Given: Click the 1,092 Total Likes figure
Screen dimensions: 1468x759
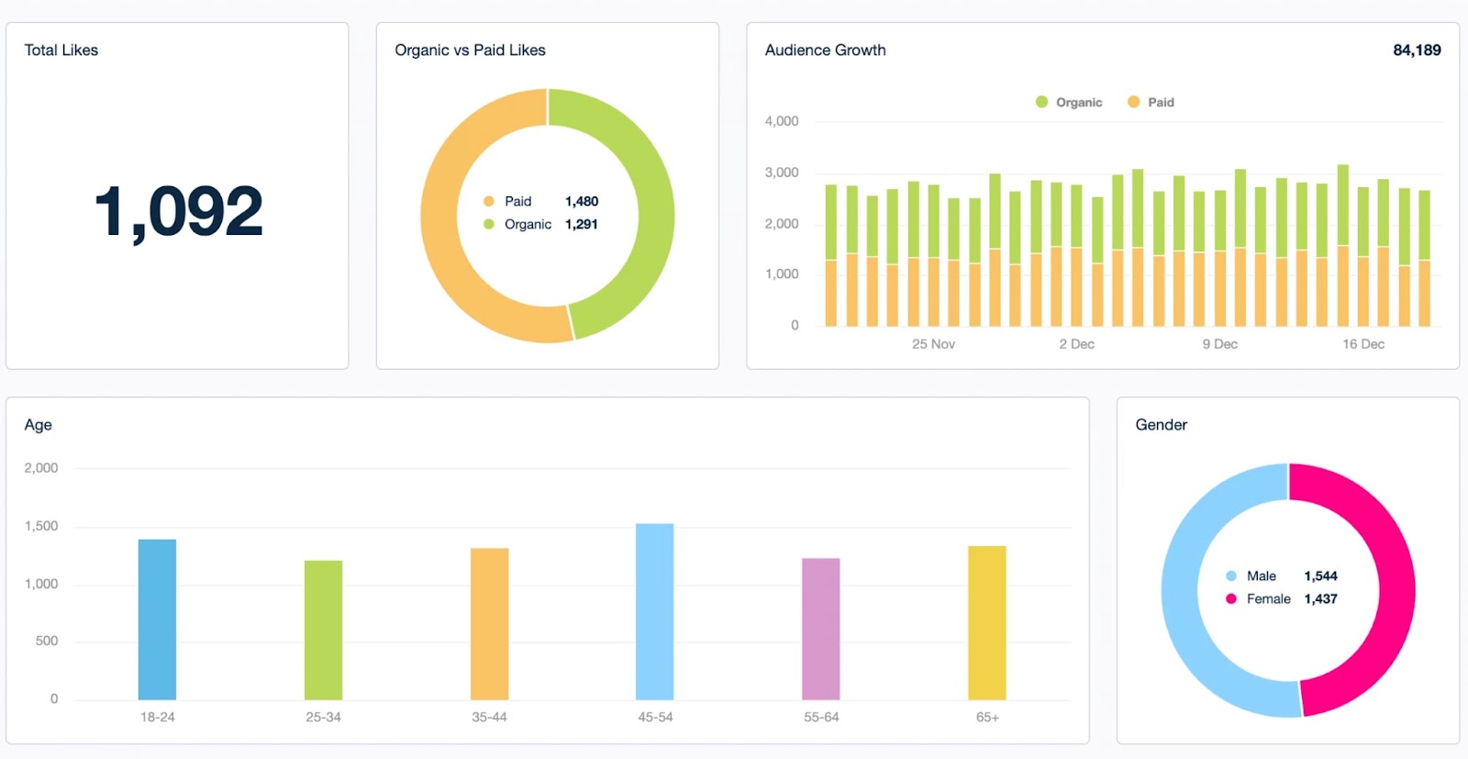Looking at the screenshot, I should pyautogui.click(x=178, y=212).
